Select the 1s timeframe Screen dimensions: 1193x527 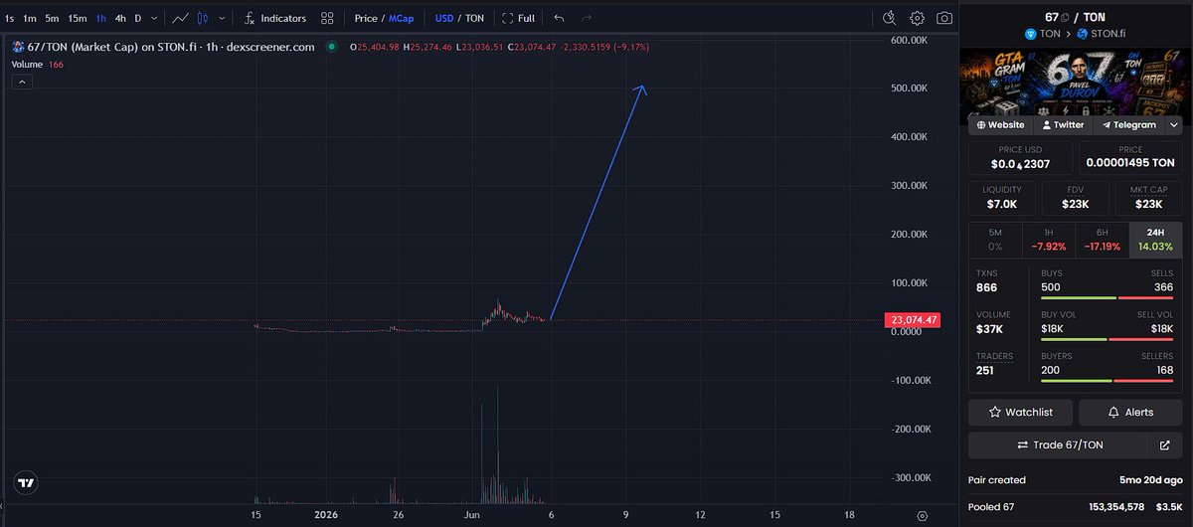coord(9,18)
